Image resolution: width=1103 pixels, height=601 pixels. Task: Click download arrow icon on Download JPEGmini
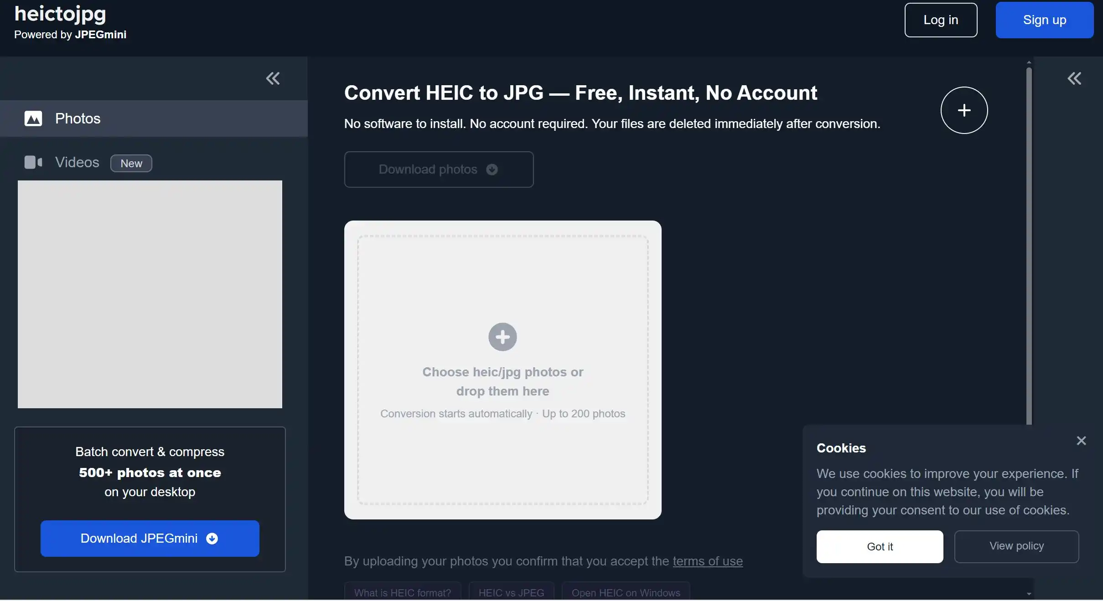212,539
